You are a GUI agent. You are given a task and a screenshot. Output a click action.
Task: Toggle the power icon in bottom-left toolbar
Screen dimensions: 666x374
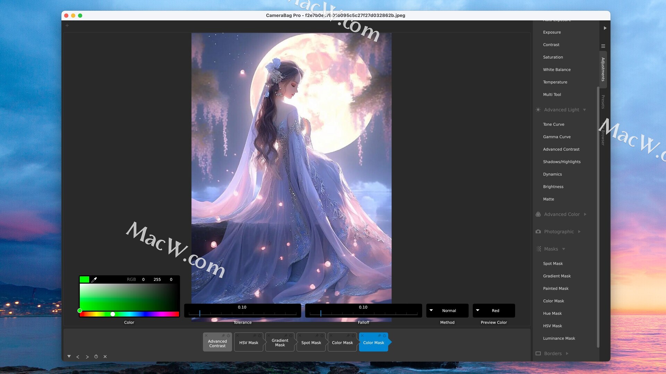[x=96, y=357]
